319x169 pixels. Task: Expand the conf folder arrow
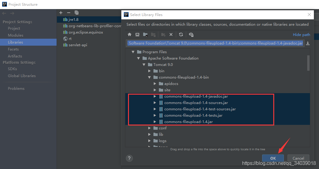[150, 128]
